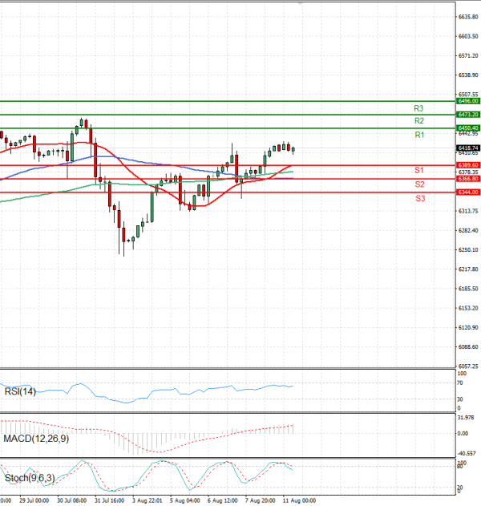
Task: Click the 31 Jul 16:00 time axis label
Action: [x=107, y=500]
